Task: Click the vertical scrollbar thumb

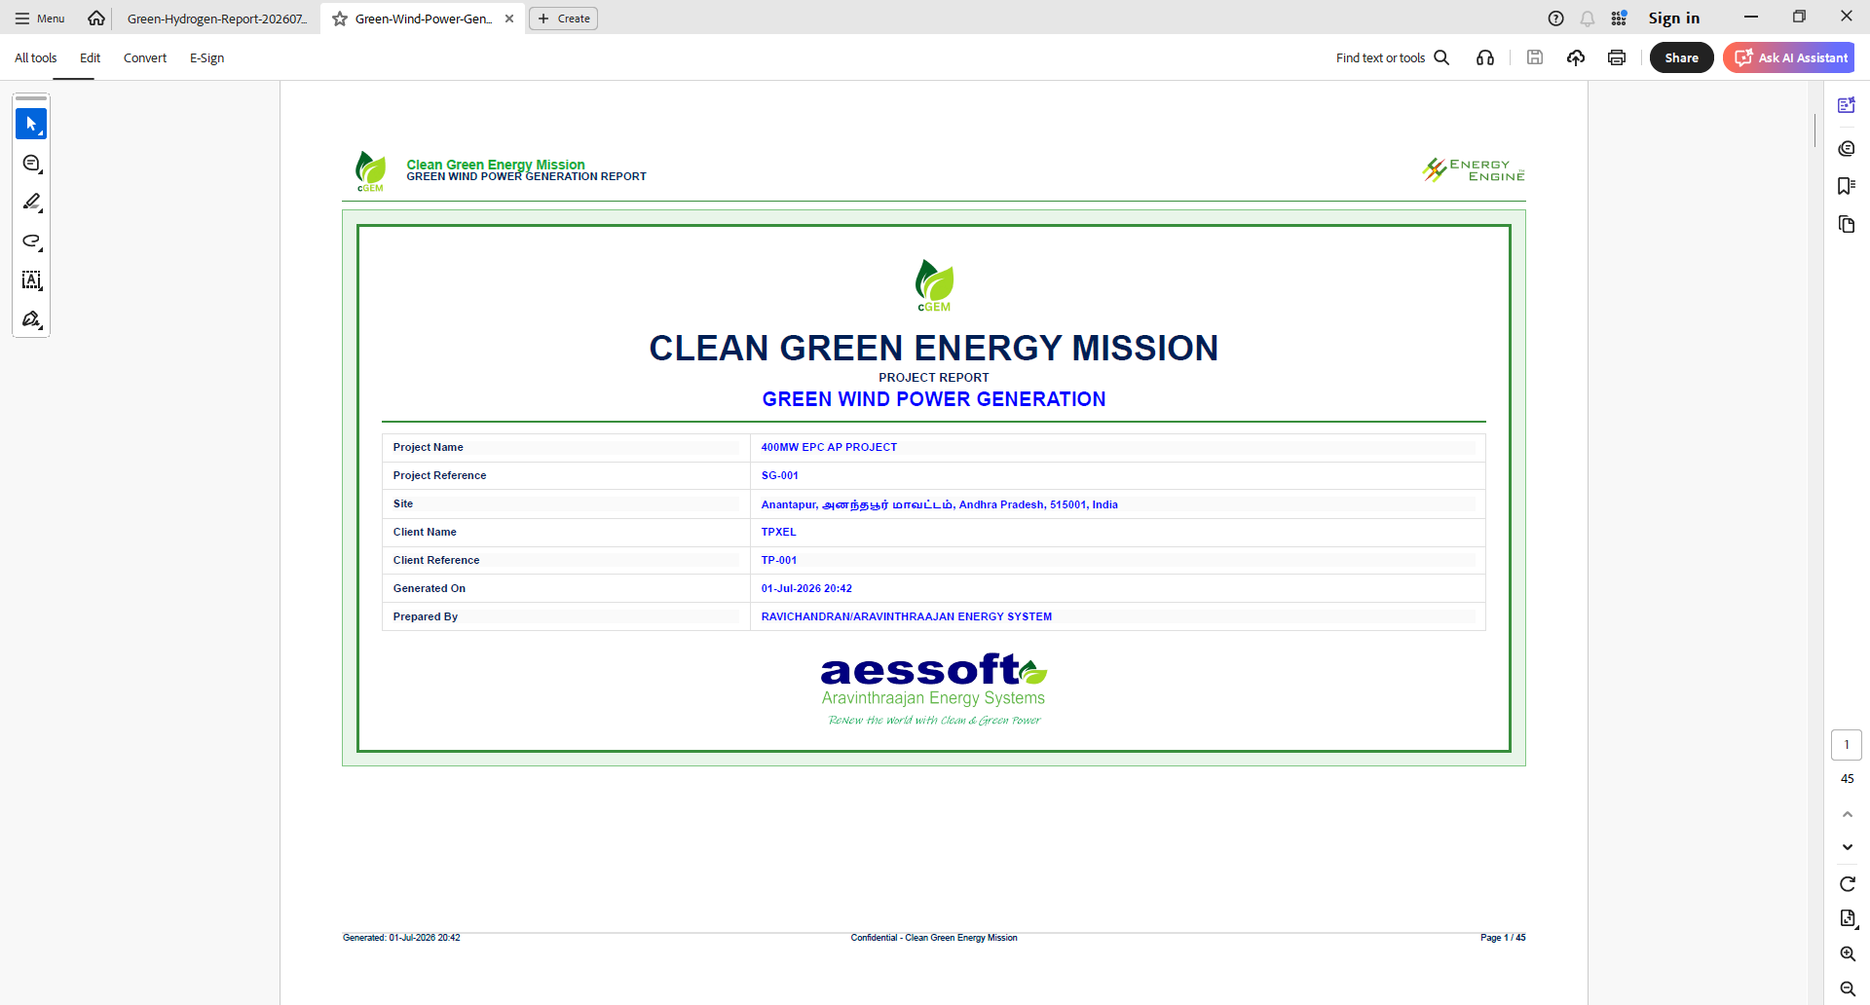Action: point(1814,130)
